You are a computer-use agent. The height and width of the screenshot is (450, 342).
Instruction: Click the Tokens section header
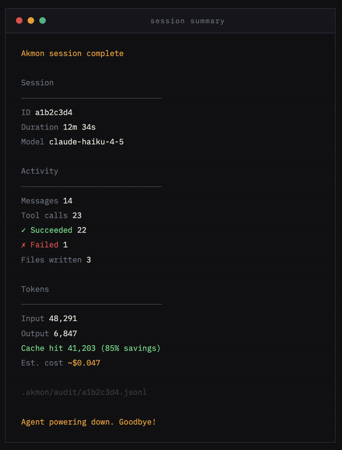(x=35, y=289)
